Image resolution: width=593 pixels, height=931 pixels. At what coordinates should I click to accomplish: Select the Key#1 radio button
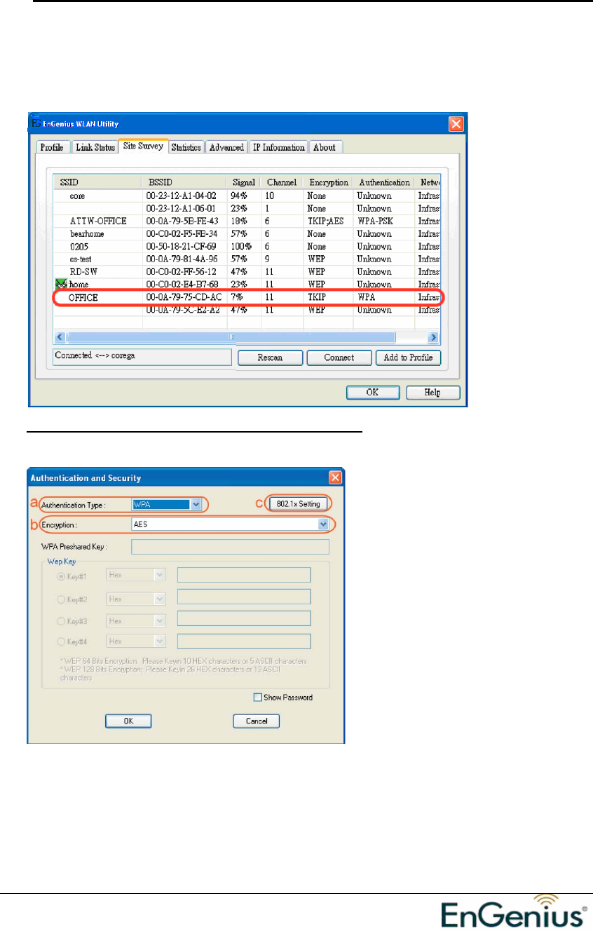click(x=62, y=576)
